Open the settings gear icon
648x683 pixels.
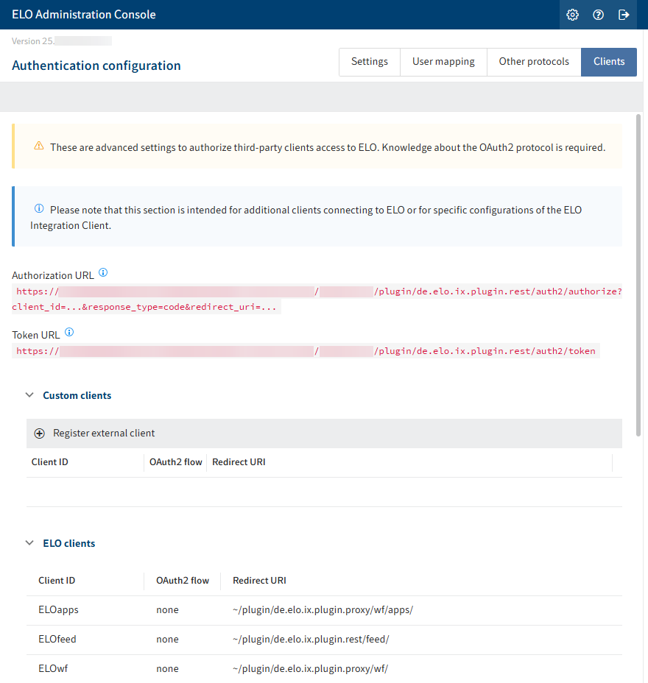(x=572, y=15)
